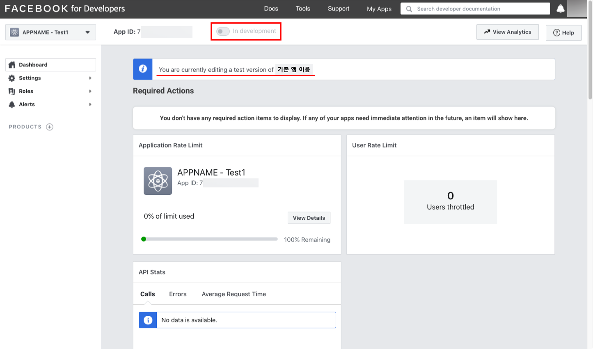This screenshot has width=593, height=349.
Task: Open Dashboard in the sidebar
Action: tap(50, 65)
